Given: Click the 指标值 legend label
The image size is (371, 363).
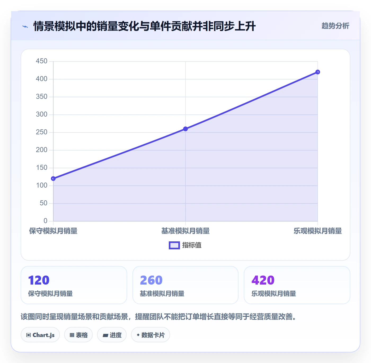Looking at the screenshot, I should [192, 245].
